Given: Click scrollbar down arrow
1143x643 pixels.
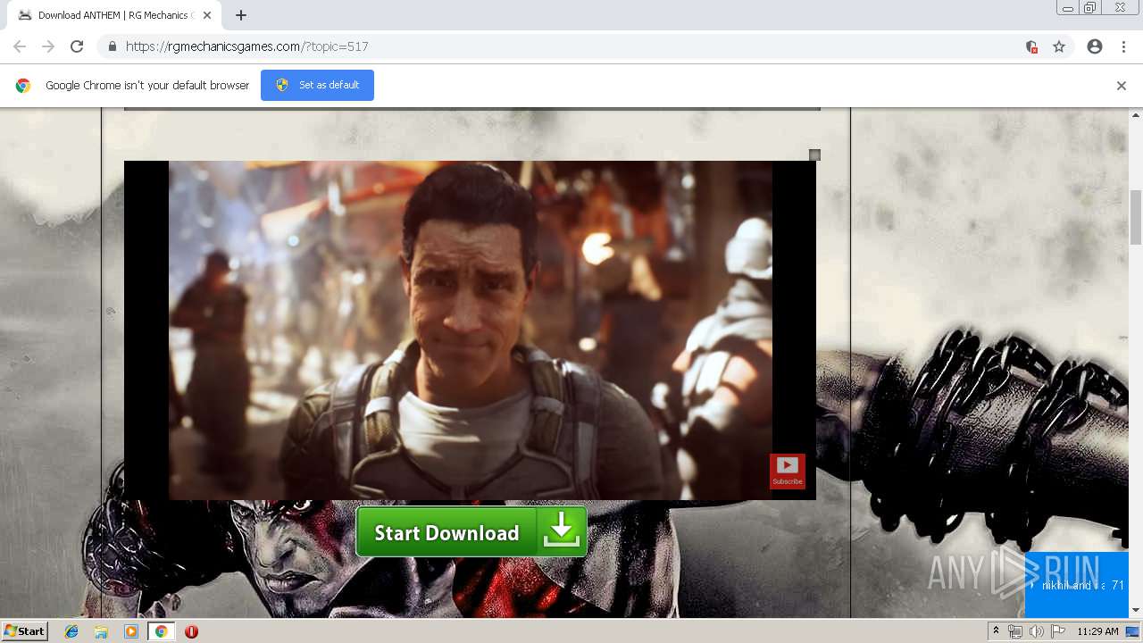Looking at the screenshot, I should [1136, 611].
